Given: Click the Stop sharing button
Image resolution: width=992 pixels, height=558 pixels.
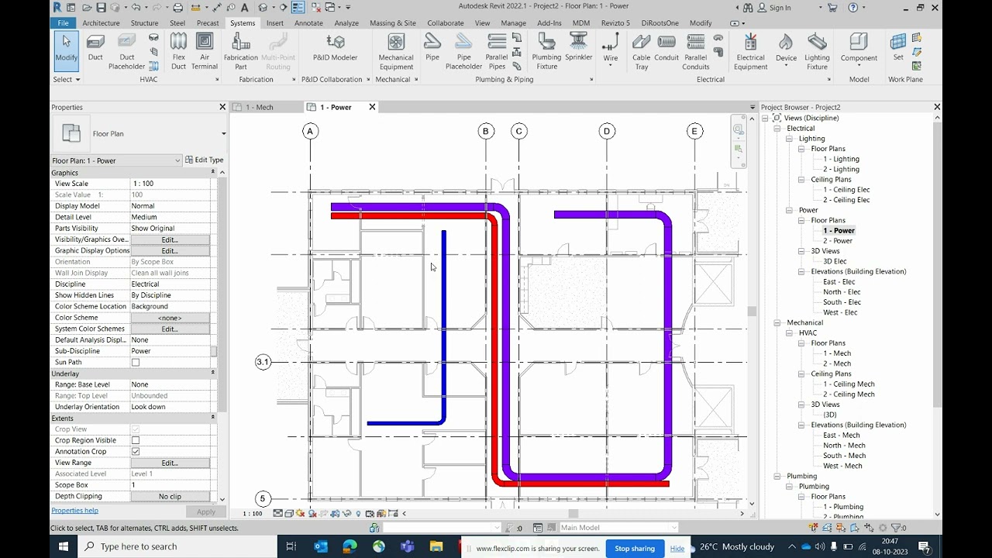Looking at the screenshot, I should [x=635, y=548].
